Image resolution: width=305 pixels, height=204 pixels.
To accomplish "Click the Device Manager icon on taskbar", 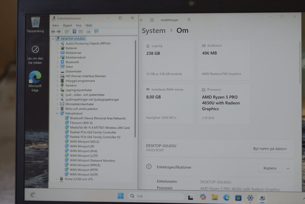I will 262,198.
